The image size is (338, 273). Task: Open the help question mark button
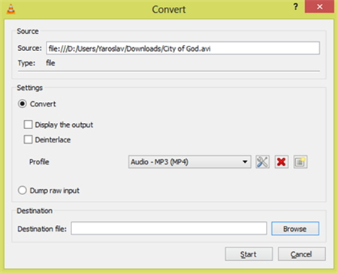[295, 7]
